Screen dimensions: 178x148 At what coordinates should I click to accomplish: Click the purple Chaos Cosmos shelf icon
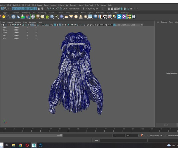point(124,17)
